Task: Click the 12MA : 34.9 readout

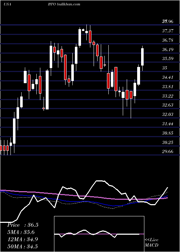Action: (22, 239)
